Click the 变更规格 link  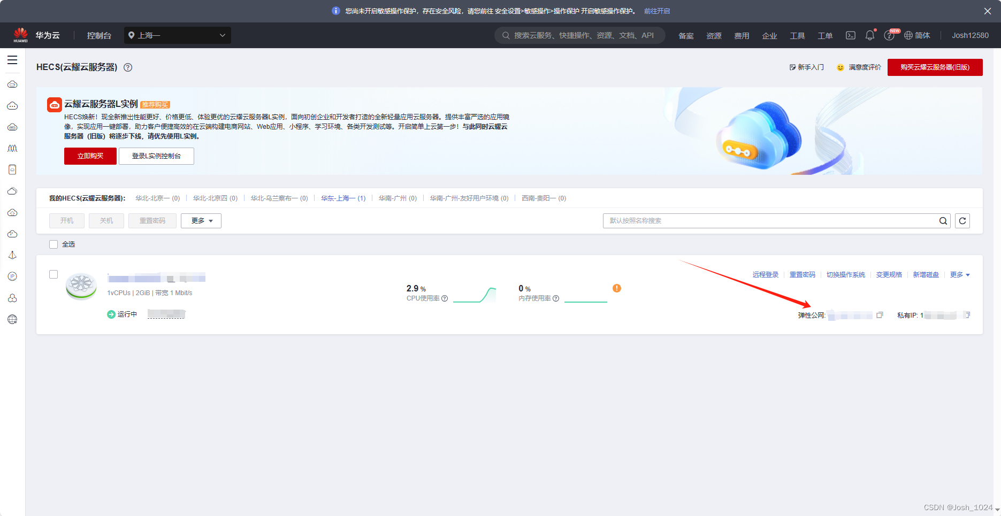(889, 275)
